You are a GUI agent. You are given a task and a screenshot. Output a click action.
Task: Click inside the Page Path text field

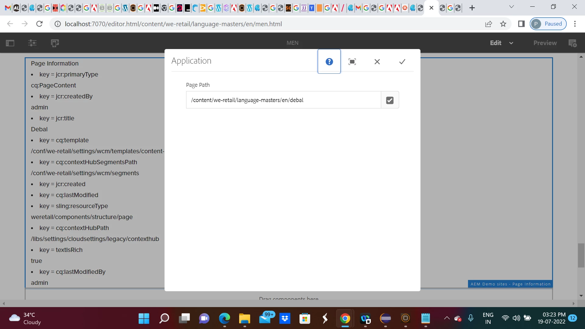pos(283,100)
